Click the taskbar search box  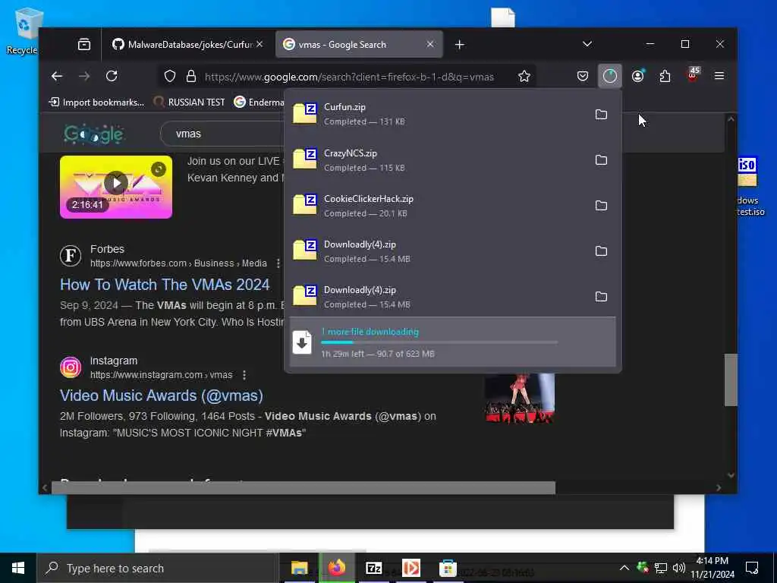(x=158, y=568)
